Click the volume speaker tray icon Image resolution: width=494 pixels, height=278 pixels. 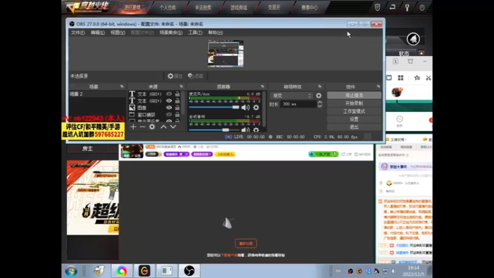(x=394, y=271)
